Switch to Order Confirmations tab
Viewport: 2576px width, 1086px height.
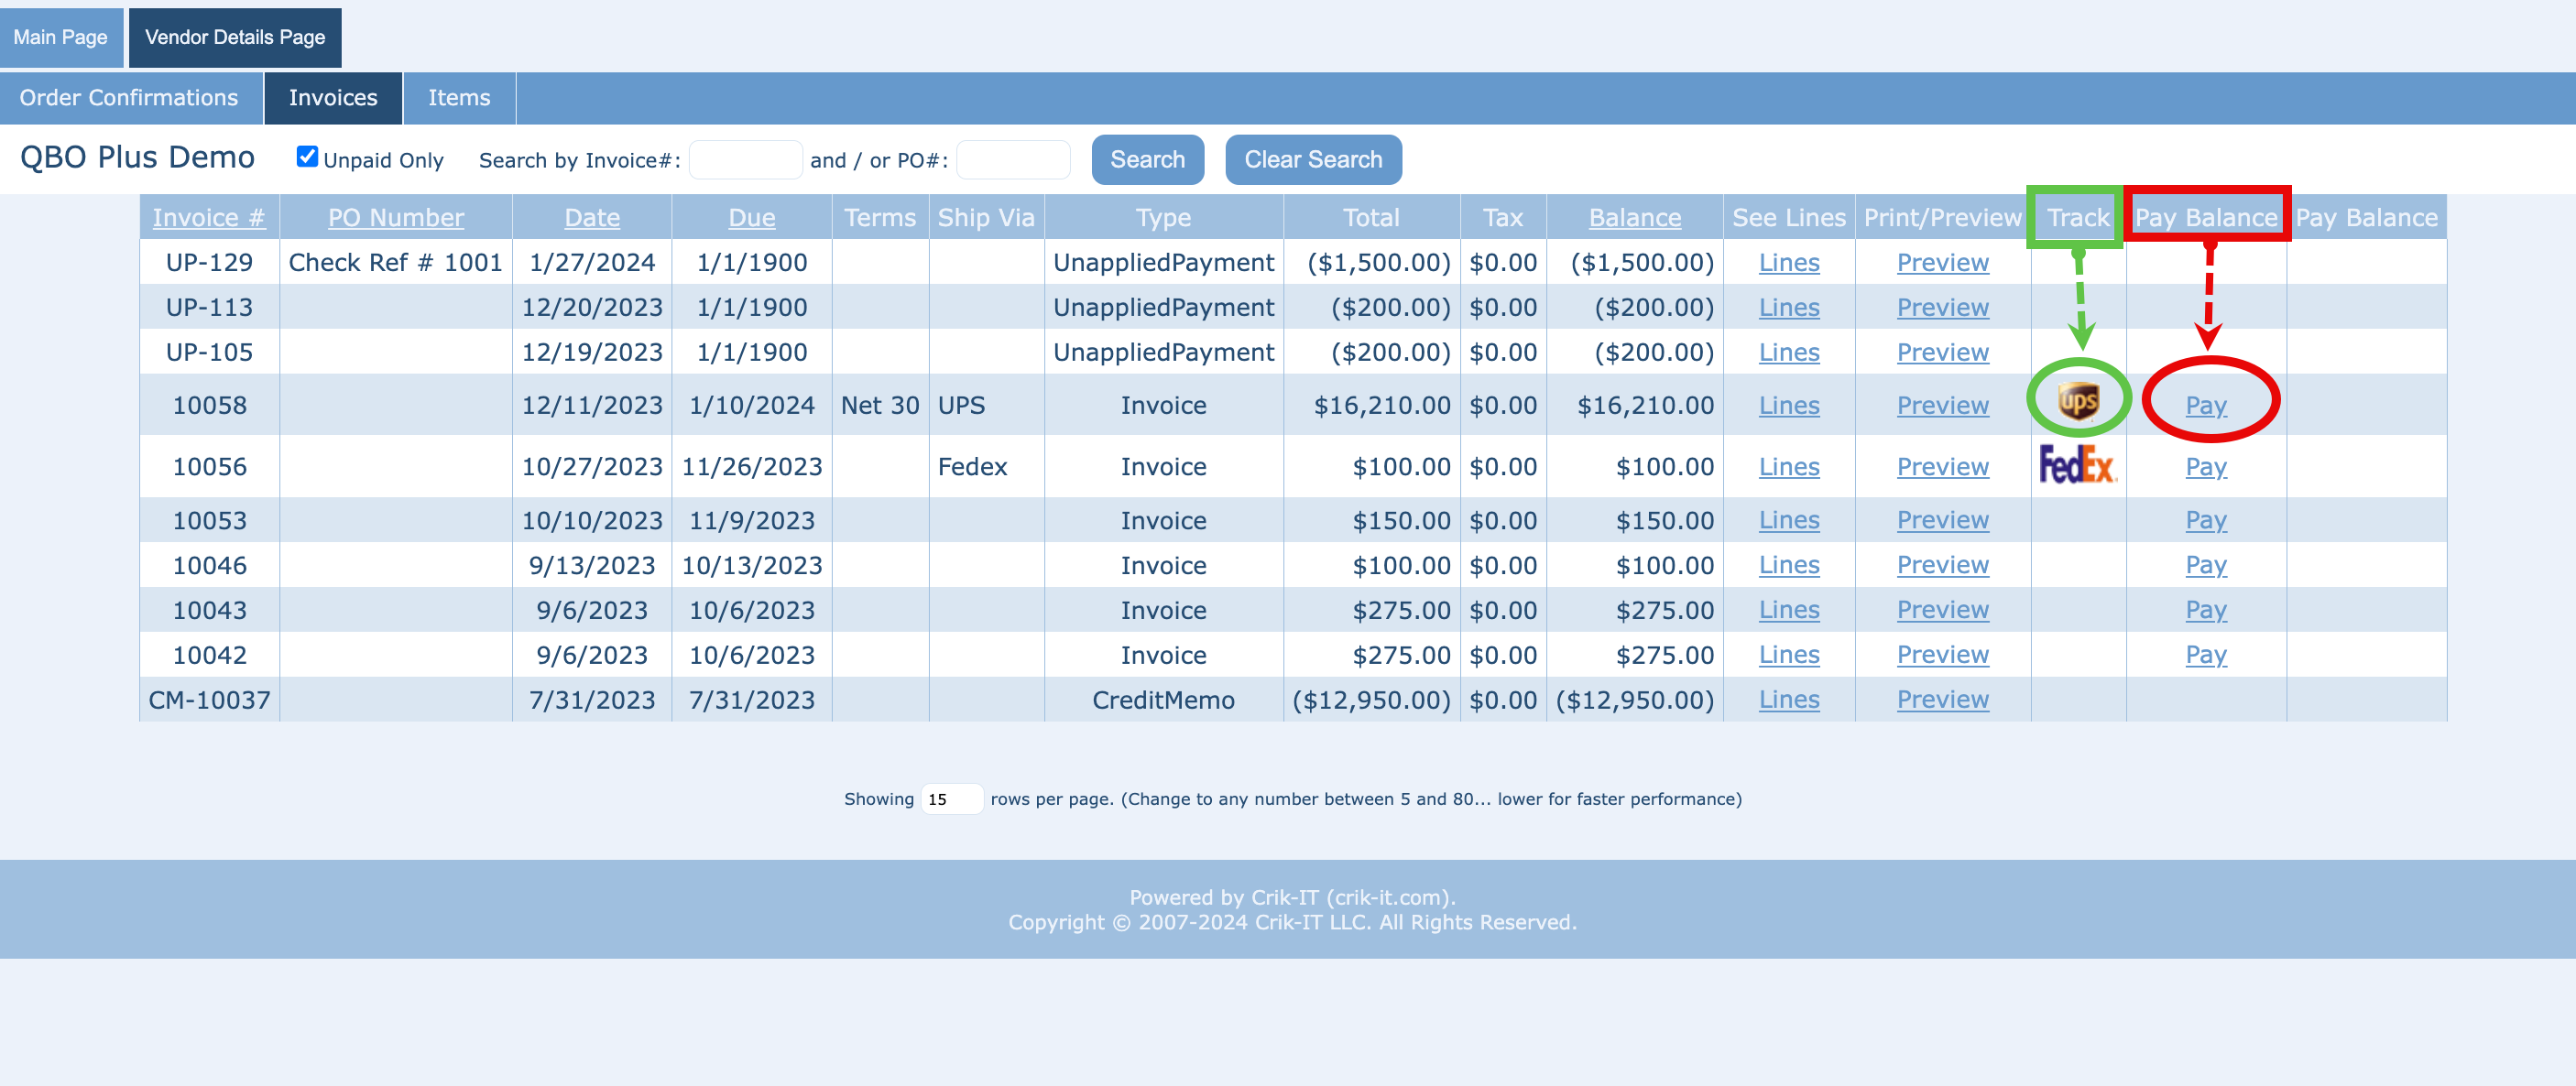(x=129, y=98)
